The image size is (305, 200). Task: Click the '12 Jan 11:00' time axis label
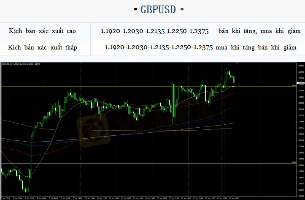[x=174, y=198]
